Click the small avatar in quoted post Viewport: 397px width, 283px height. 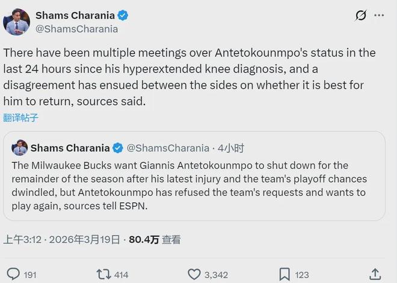coord(20,148)
